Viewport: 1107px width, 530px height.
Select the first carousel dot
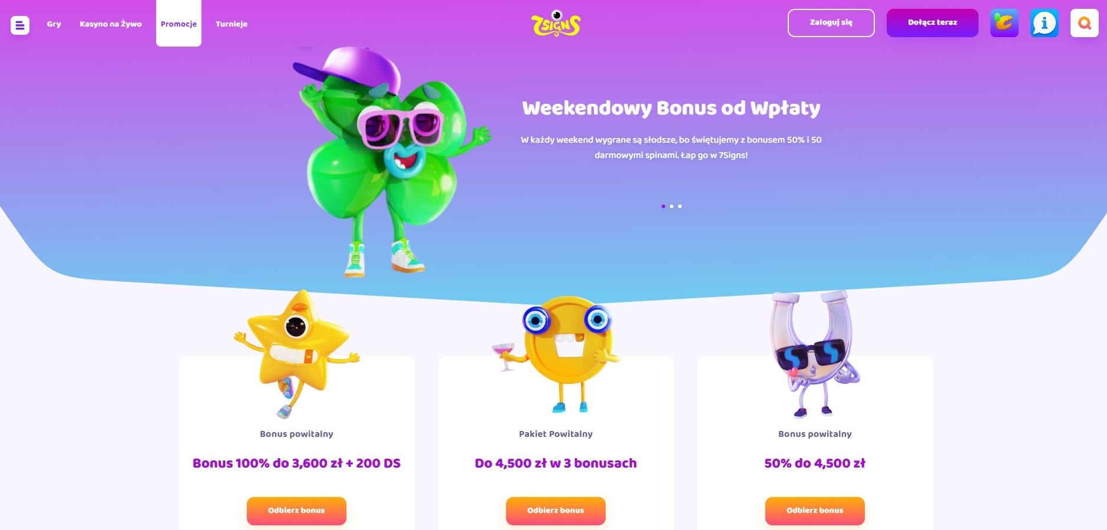coord(663,206)
